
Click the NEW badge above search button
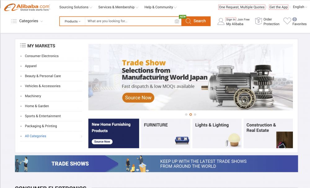tap(183, 17)
